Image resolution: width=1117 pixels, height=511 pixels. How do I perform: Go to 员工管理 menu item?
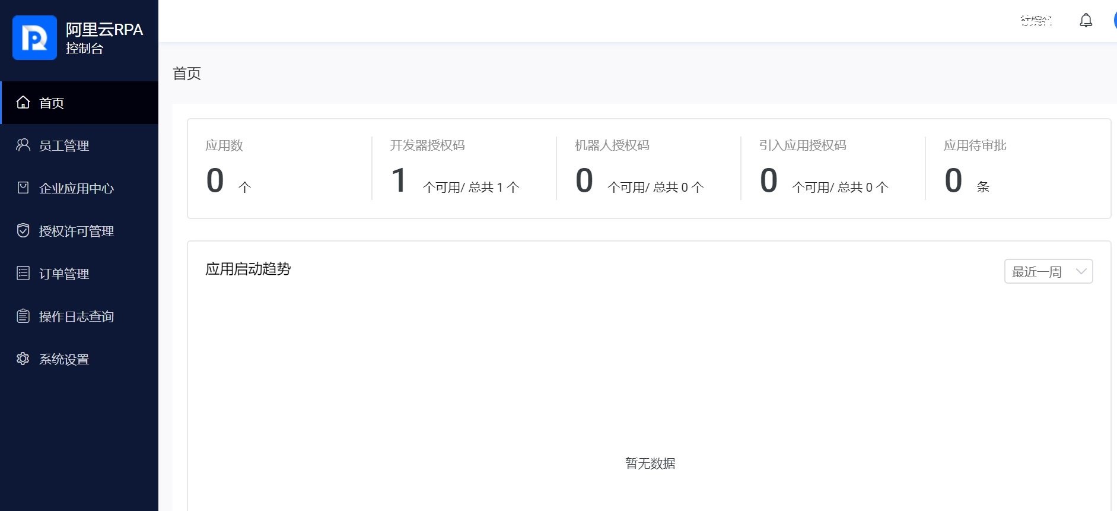pos(79,145)
